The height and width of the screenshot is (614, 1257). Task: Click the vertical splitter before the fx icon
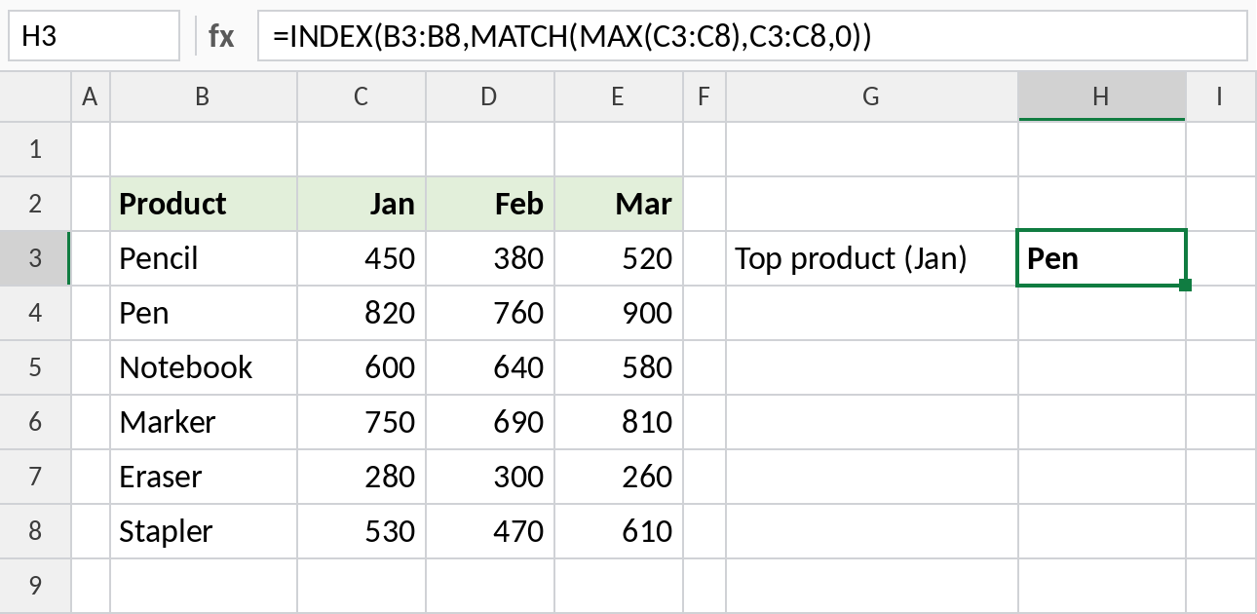[195, 36]
